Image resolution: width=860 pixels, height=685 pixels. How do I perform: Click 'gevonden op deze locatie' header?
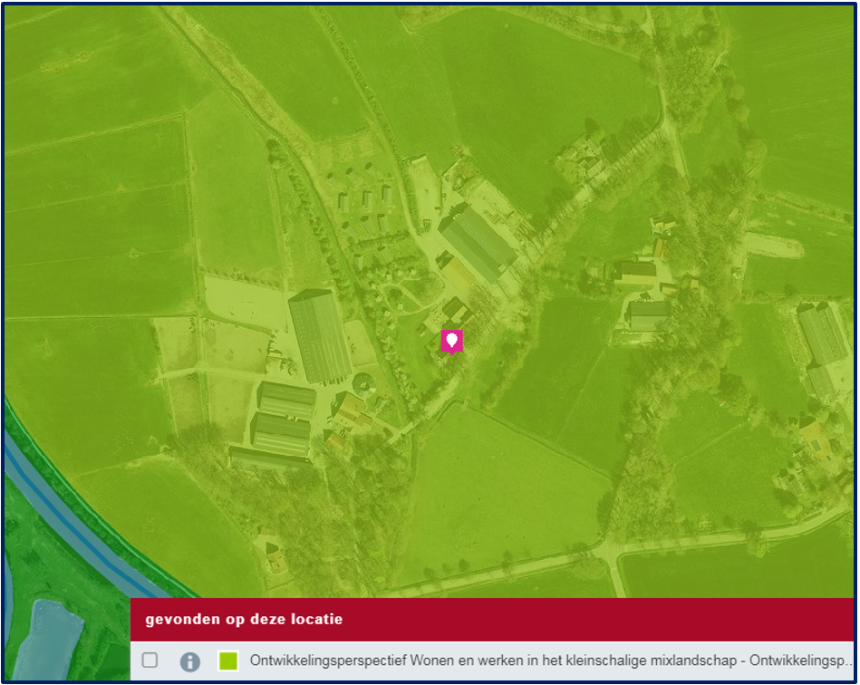[x=244, y=619]
